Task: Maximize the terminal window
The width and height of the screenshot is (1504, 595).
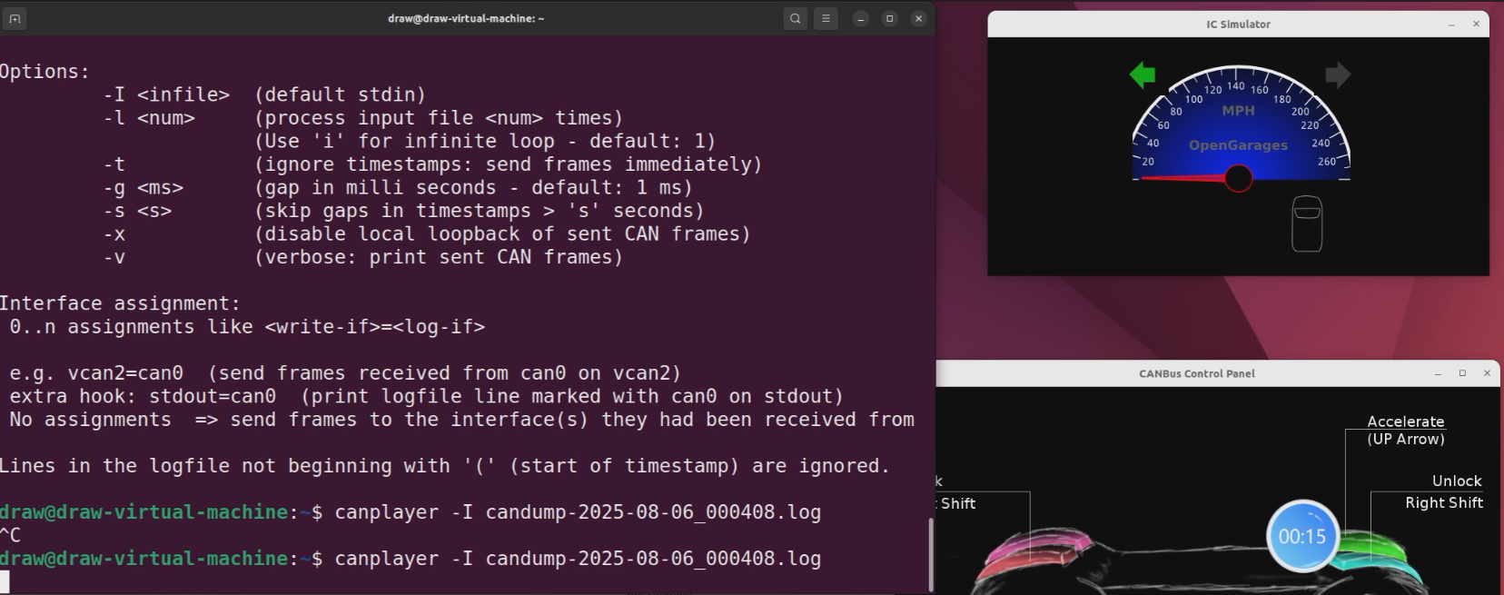Action: (x=890, y=18)
